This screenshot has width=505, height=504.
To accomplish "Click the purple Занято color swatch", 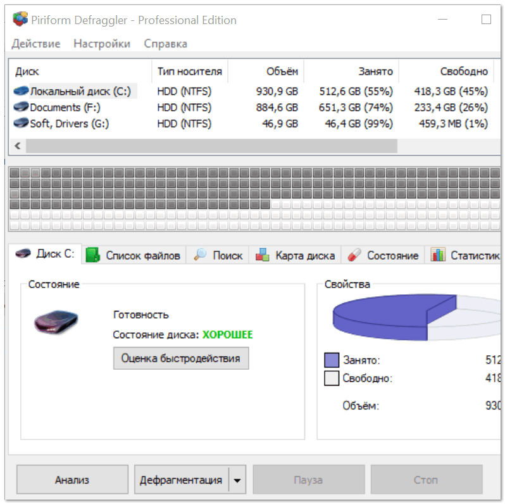I will pyautogui.click(x=332, y=360).
